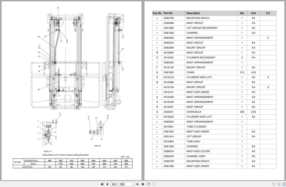Click the MFH/MM label in hose table
The width and height of the screenshot is (286, 187).
18,162
